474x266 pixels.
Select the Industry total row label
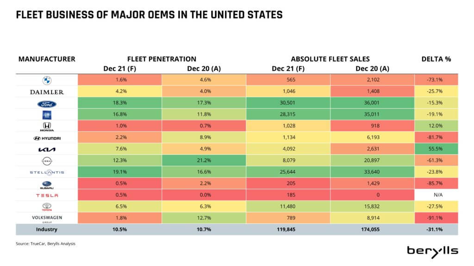point(47,229)
